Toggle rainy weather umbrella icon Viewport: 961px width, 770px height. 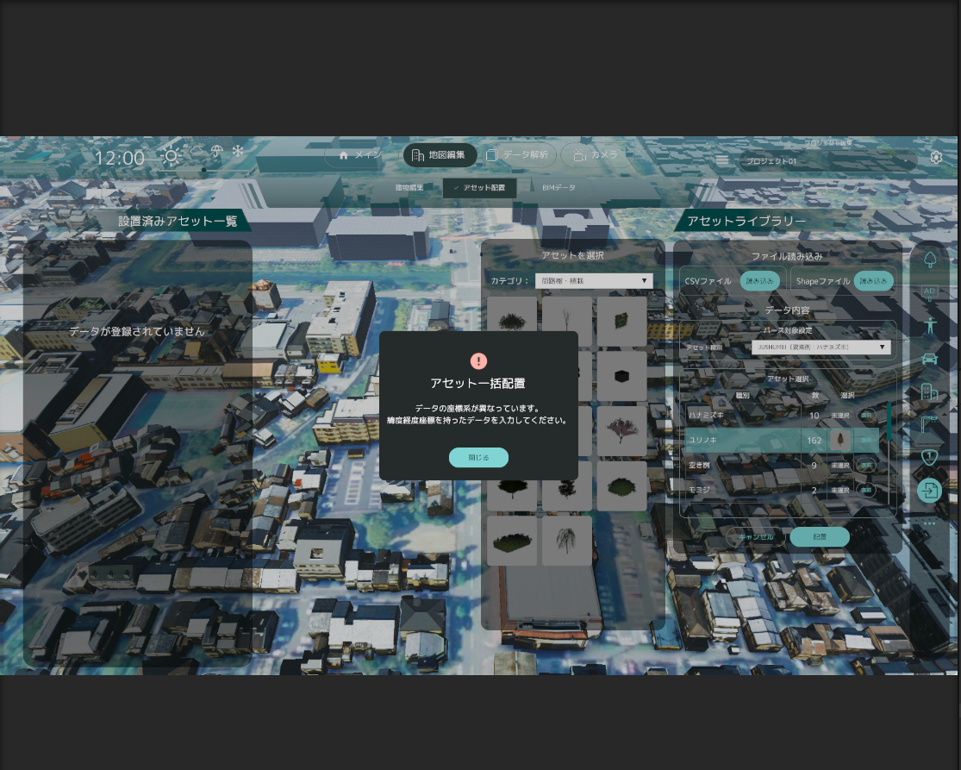pyautogui.click(x=216, y=152)
